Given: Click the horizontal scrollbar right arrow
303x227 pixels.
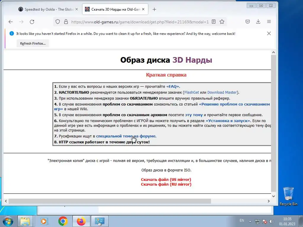Looking at the screenshot, I should point(269,201).
